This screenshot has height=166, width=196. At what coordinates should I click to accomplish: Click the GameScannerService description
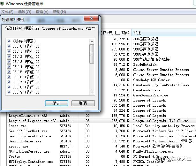(x=150, y=95)
